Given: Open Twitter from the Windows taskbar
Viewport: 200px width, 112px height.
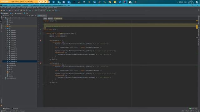Looking at the screenshot, I should pos(120,2).
